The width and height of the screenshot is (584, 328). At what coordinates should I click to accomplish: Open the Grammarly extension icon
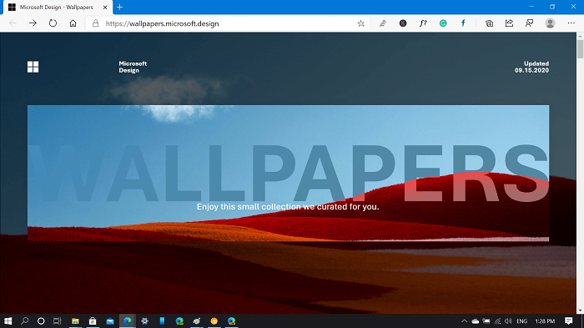click(443, 23)
